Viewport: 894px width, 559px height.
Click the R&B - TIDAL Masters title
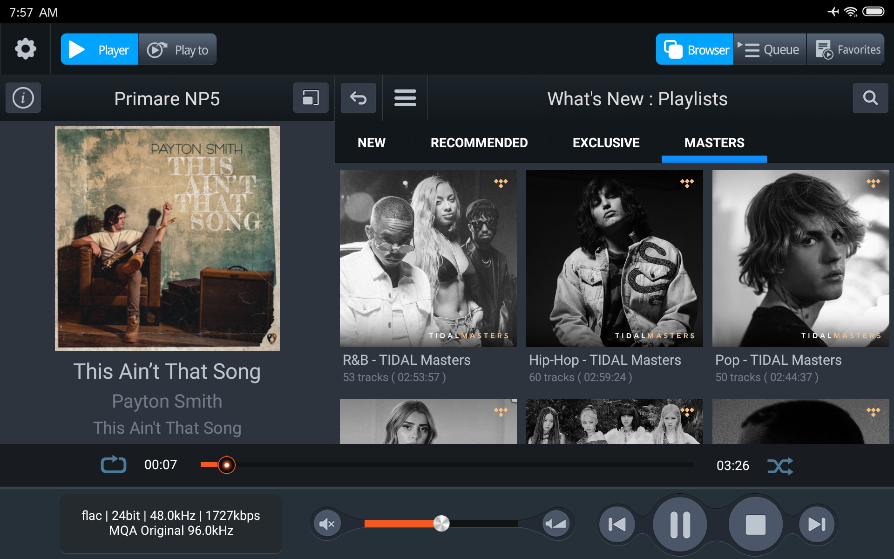(406, 360)
